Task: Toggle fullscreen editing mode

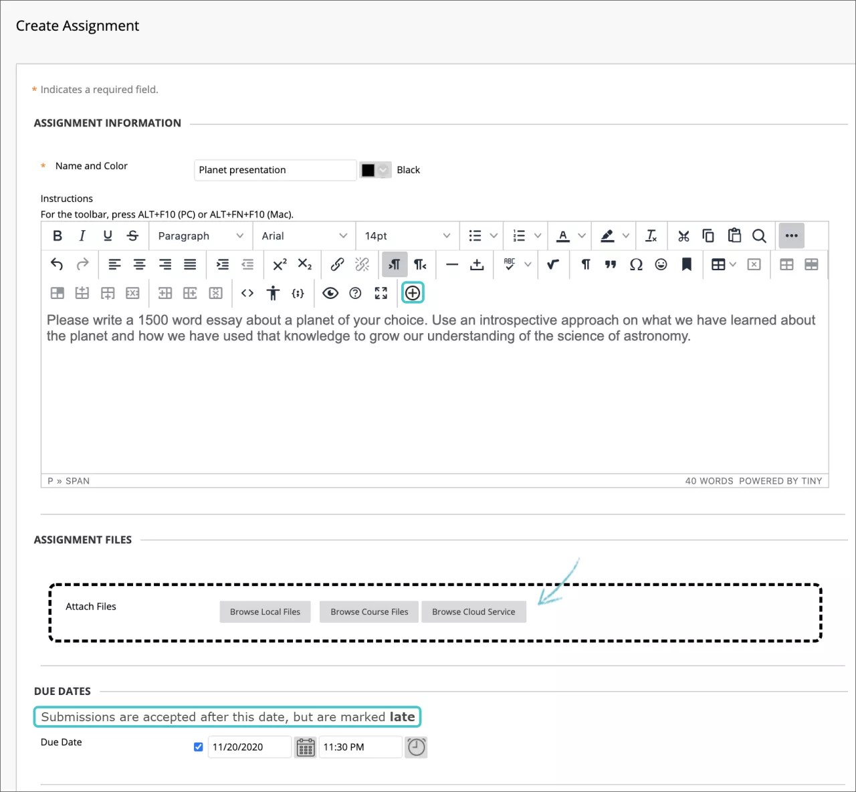Action: 381,293
